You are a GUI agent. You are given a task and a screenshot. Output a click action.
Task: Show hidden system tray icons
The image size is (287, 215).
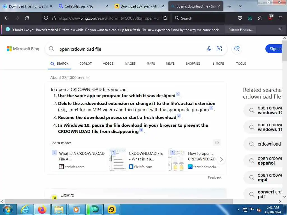tap(238, 210)
